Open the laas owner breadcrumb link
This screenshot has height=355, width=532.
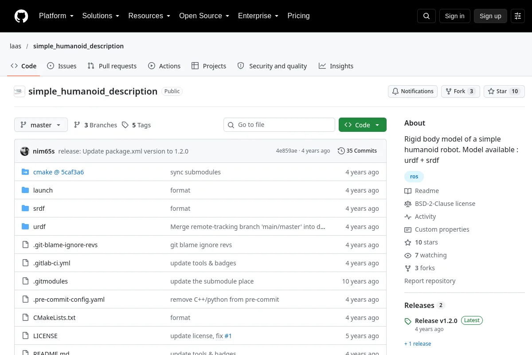tap(16, 46)
